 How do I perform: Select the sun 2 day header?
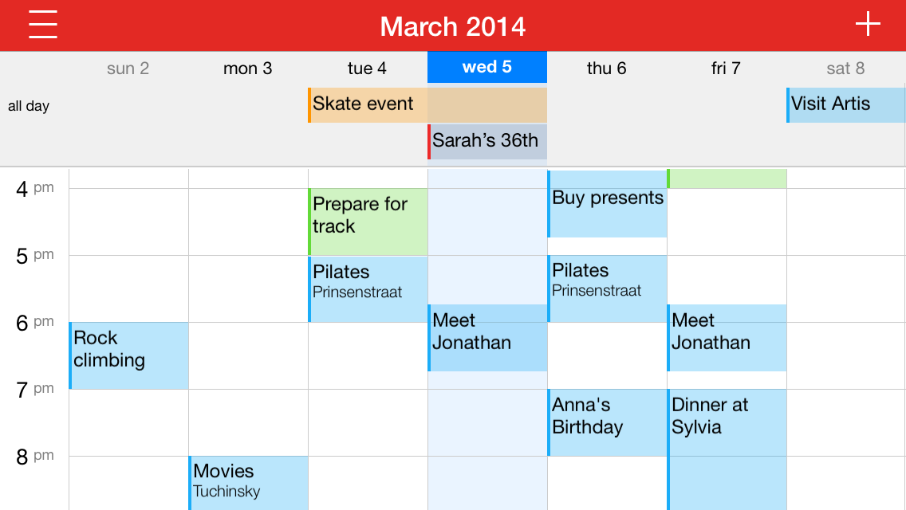pyautogui.click(x=128, y=69)
